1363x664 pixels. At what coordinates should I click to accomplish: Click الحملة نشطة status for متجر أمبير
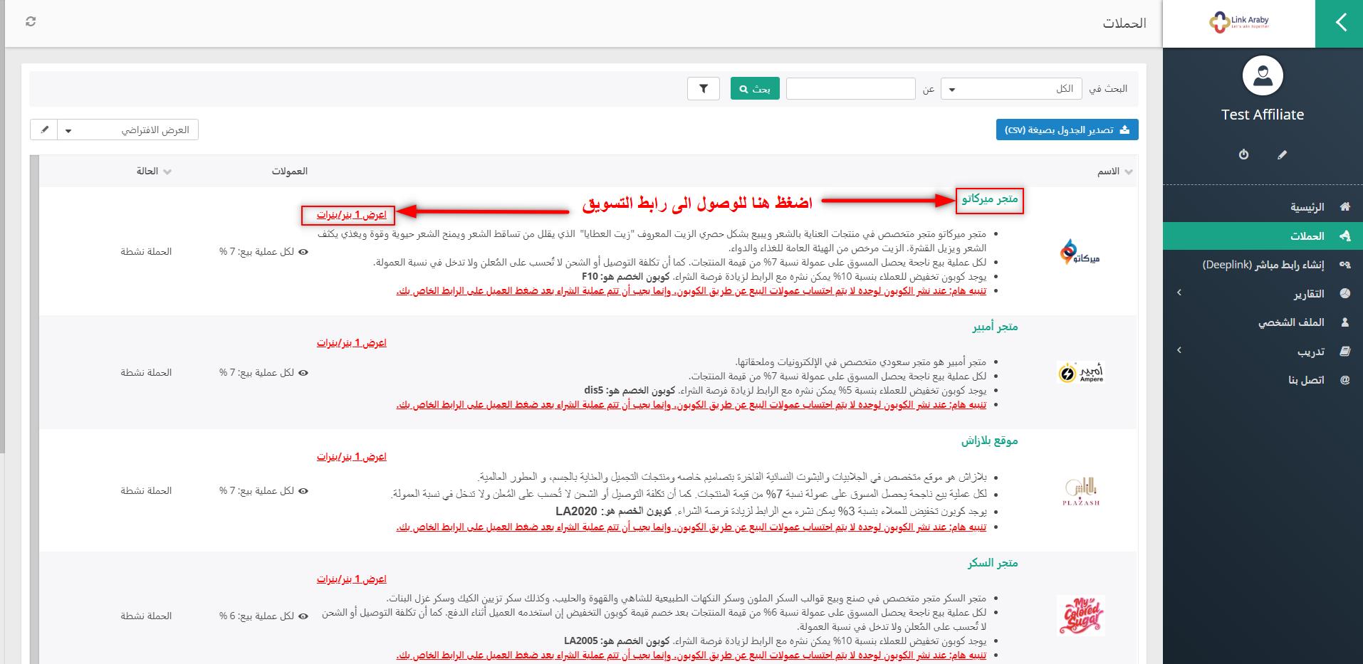pos(146,373)
